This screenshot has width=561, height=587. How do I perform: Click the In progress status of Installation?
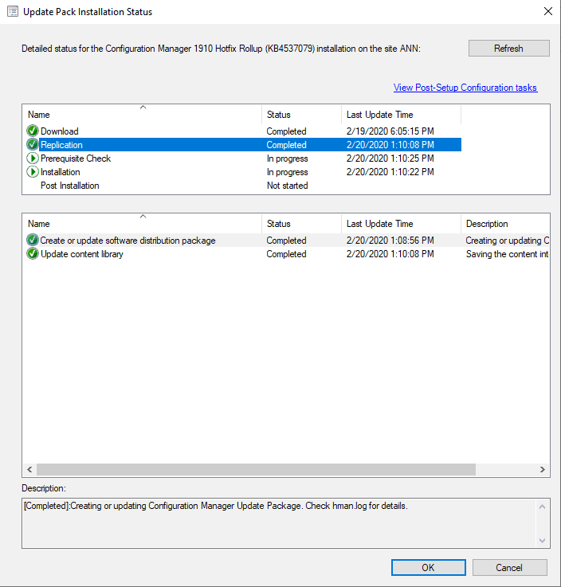pyautogui.click(x=287, y=172)
